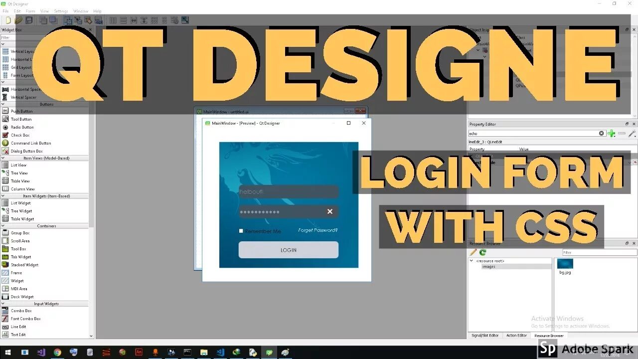Apply Lay Out Vertically from toolbar
The width and height of the screenshot is (638, 359).
[123, 20]
